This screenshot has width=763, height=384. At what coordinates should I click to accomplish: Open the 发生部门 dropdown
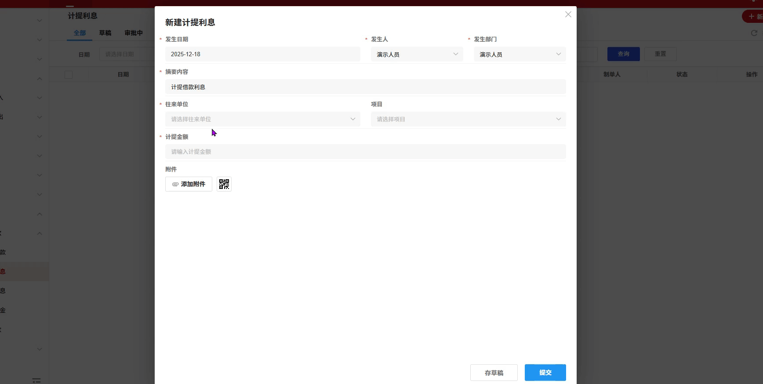[x=520, y=54]
